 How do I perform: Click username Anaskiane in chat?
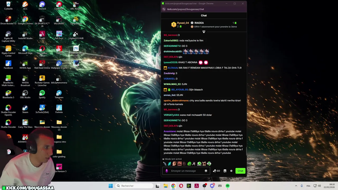170,131
